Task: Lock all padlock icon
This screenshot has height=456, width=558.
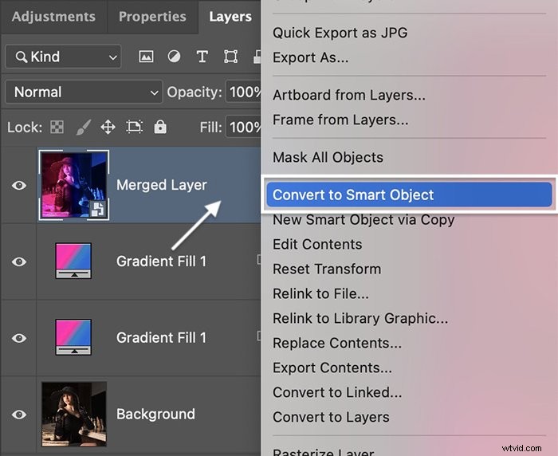Action: 160,127
